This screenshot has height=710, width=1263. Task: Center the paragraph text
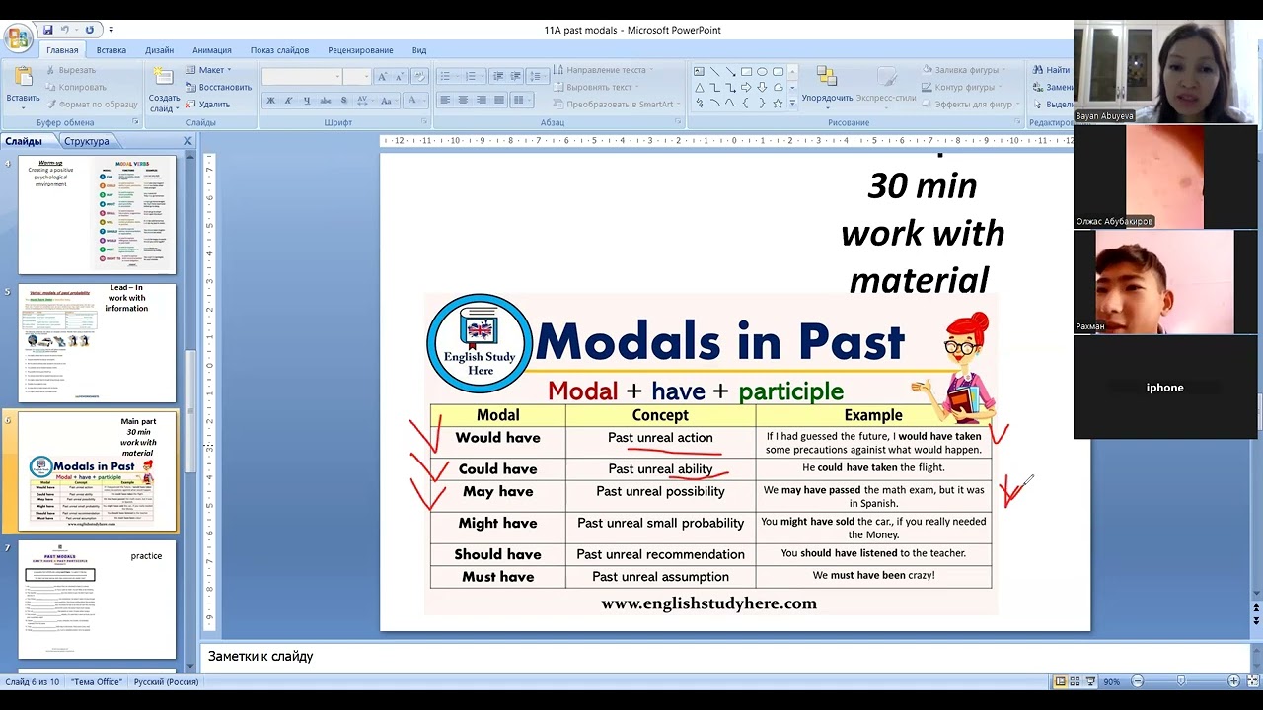click(463, 101)
